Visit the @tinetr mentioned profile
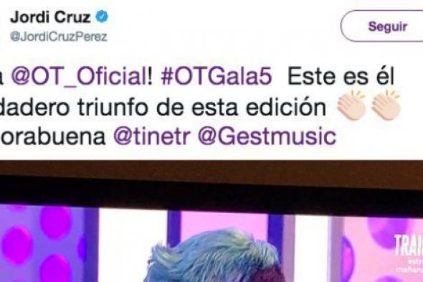Screen dimensions: 423x282 [152, 136]
